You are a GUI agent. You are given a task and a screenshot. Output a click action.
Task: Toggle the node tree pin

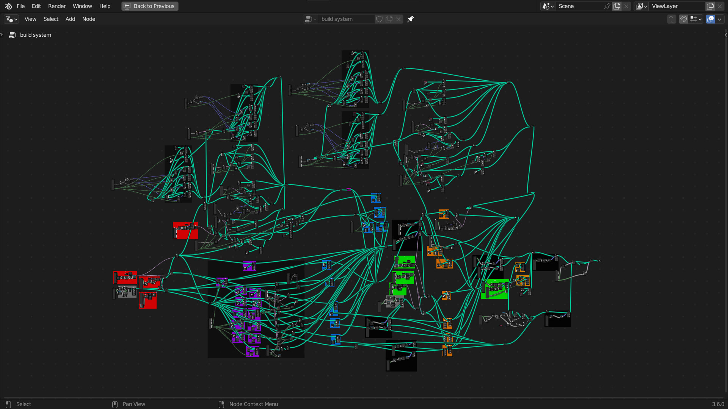[x=410, y=19]
